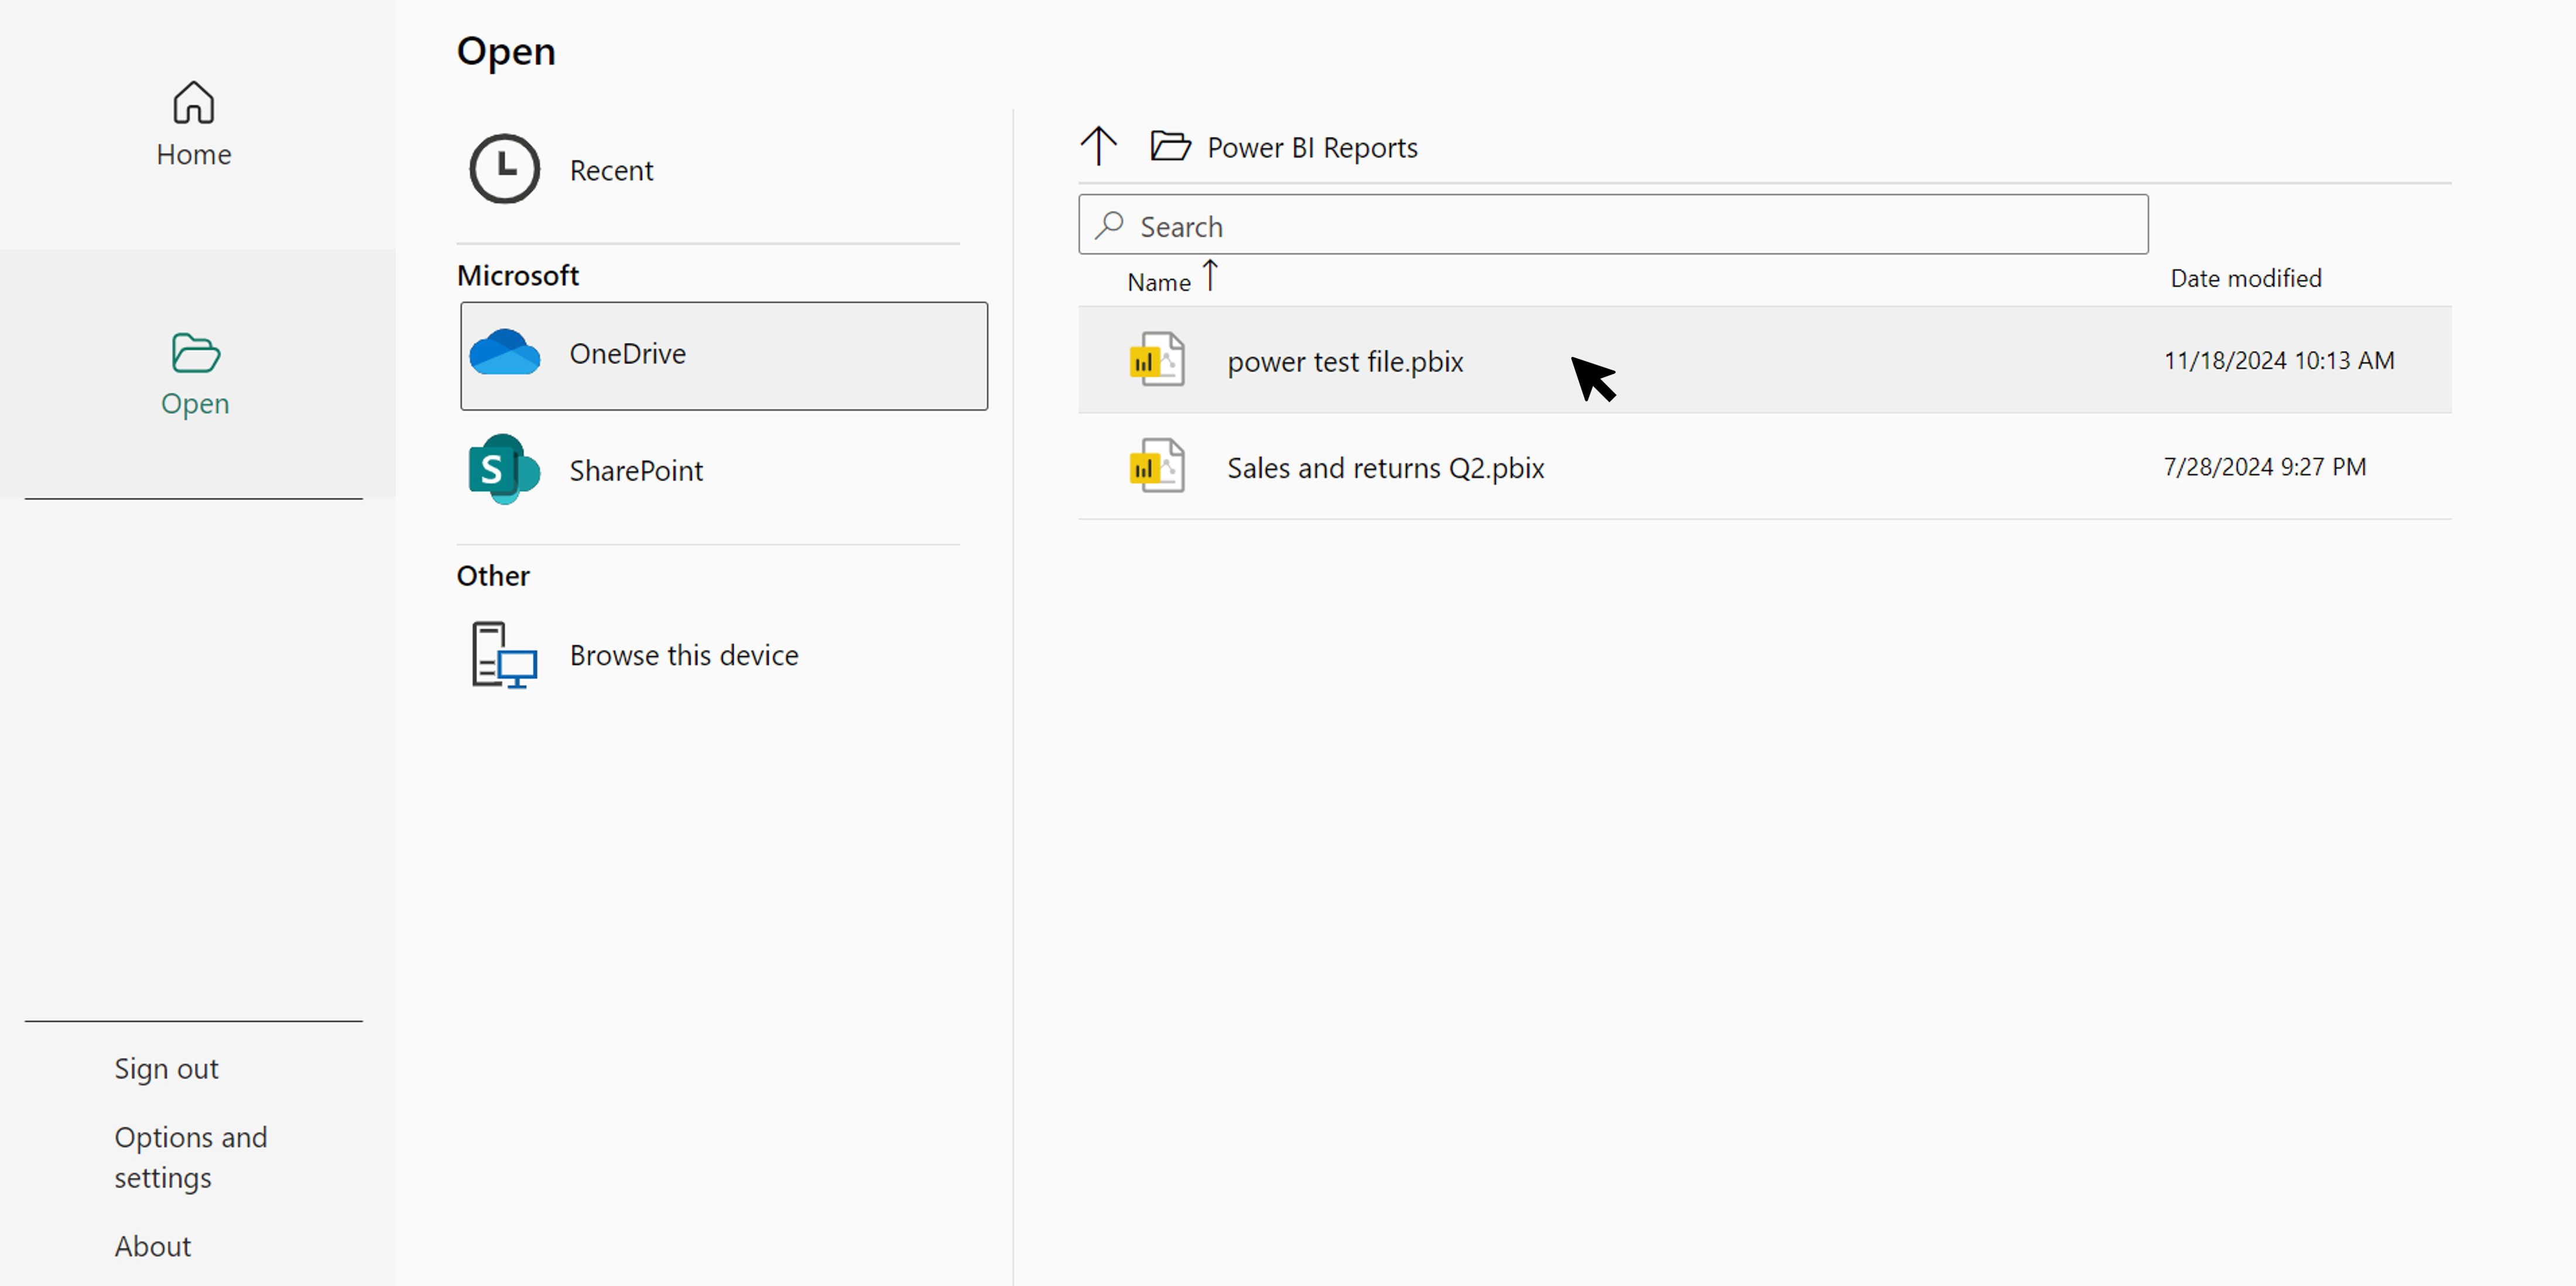The width and height of the screenshot is (2576, 1286).
Task: Click the SharePoint logo icon
Action: pos(503,469)
